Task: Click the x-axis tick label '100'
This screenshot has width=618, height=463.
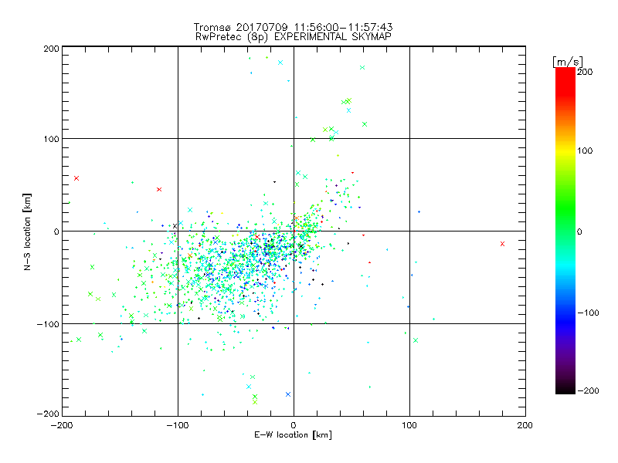Action: pos(409,425)
